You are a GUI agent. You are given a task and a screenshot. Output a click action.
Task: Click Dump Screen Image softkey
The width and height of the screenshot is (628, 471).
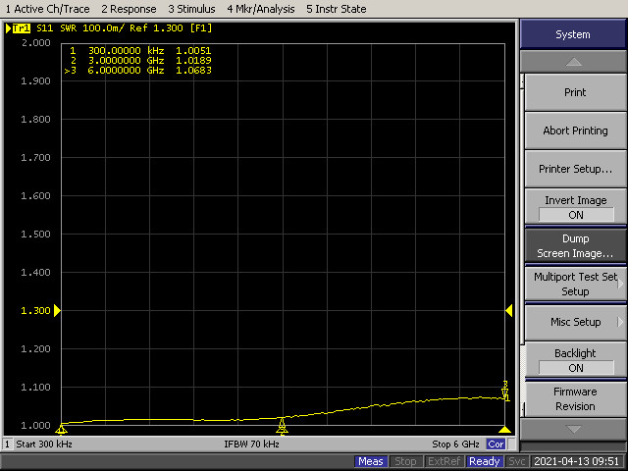pos(576,246)
